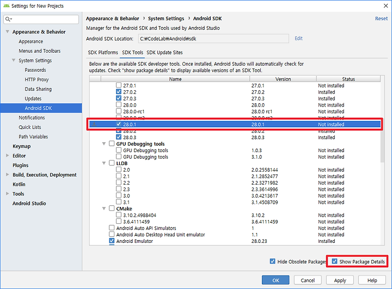
Task: Check Android Auto API Simulators checkbox
Action: (112, 228)
